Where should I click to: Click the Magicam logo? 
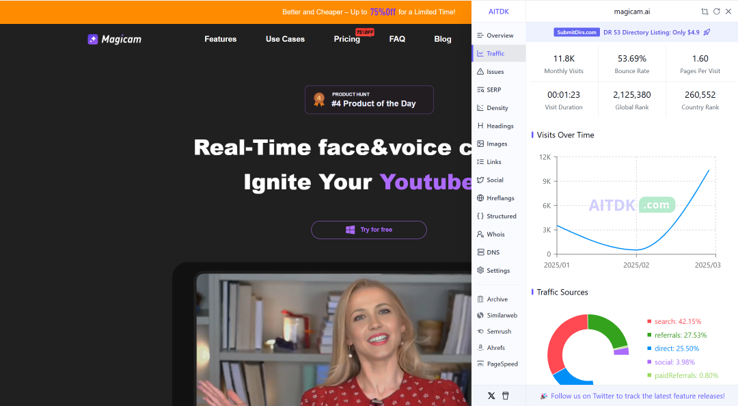(114, 39)
